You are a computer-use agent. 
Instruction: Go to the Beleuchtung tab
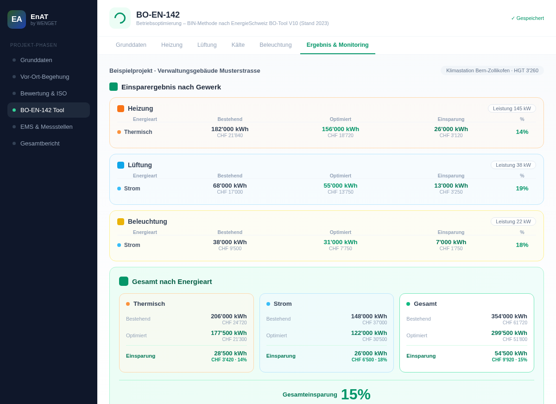tap(276, 45)
